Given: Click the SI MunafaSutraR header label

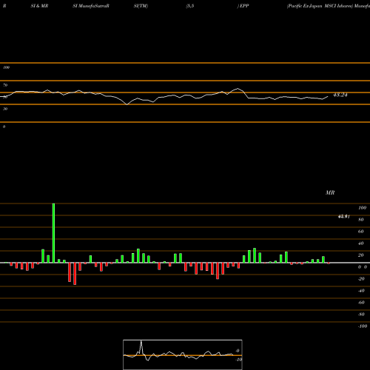Looking at the screenshot, I should coord(91,6).
